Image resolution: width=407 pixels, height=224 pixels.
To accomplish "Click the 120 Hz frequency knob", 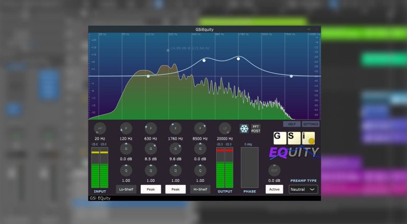I will (126, 128).
